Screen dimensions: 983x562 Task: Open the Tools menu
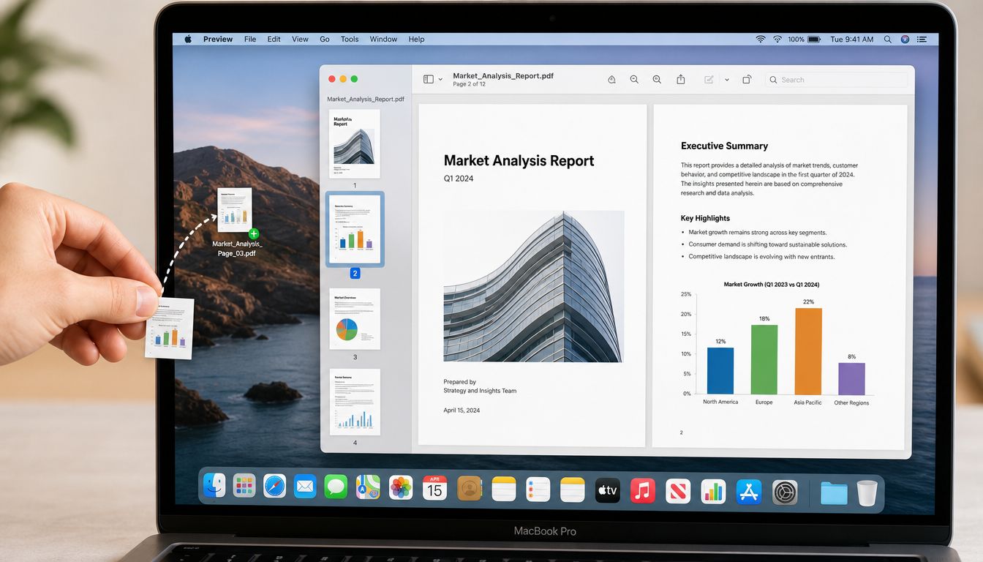(350, 40)
